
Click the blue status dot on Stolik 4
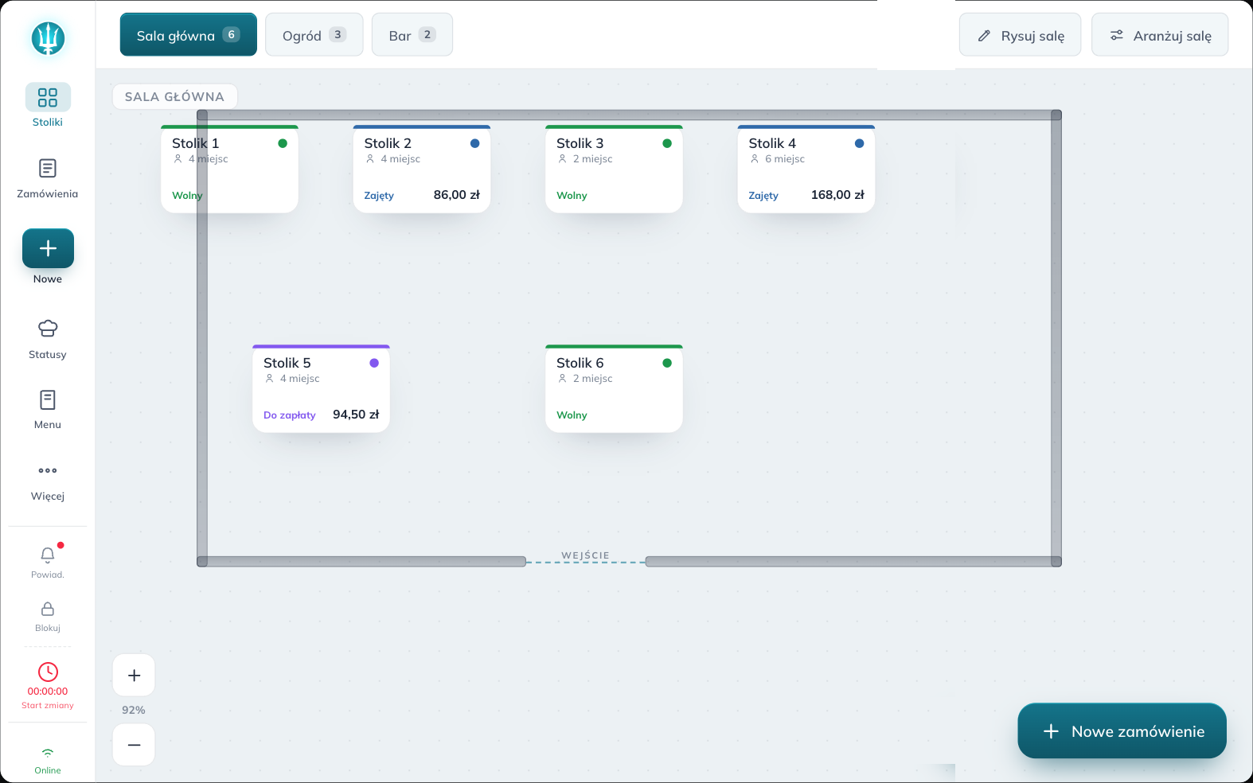point(860,143)
